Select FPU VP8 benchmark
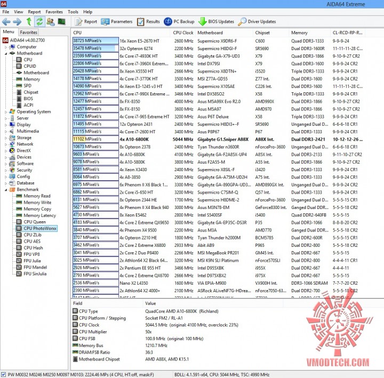 [28, 254]
